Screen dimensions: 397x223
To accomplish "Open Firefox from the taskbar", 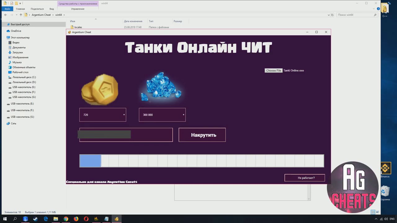I will 76,219.
